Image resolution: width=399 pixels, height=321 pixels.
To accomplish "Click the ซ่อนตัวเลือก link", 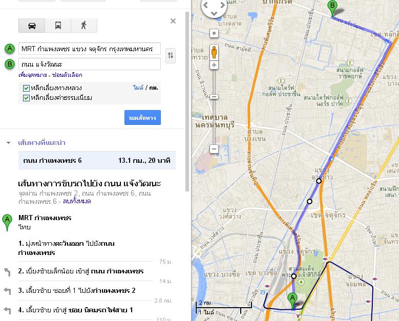I will point(67,75).
